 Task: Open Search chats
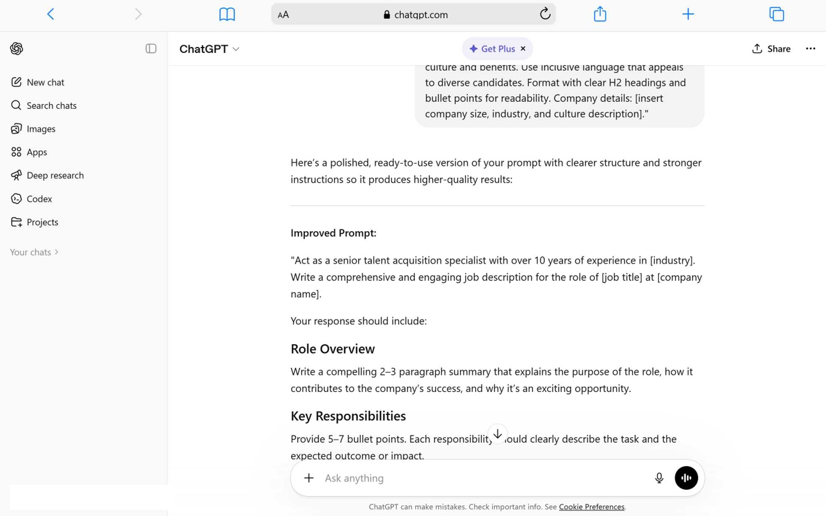point(44,105)
